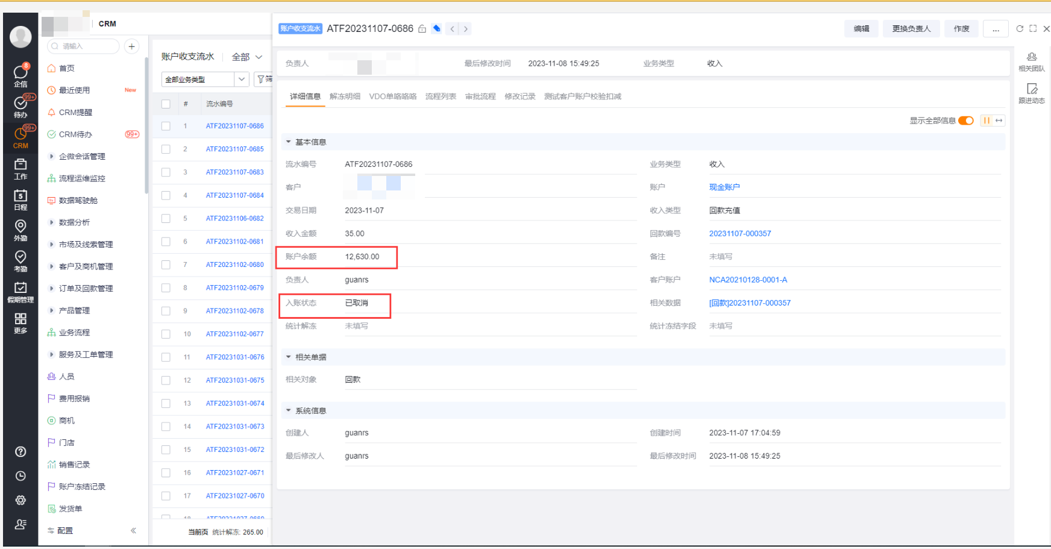Open the CRM module in the left sidebar

click(x=20, y=138)
